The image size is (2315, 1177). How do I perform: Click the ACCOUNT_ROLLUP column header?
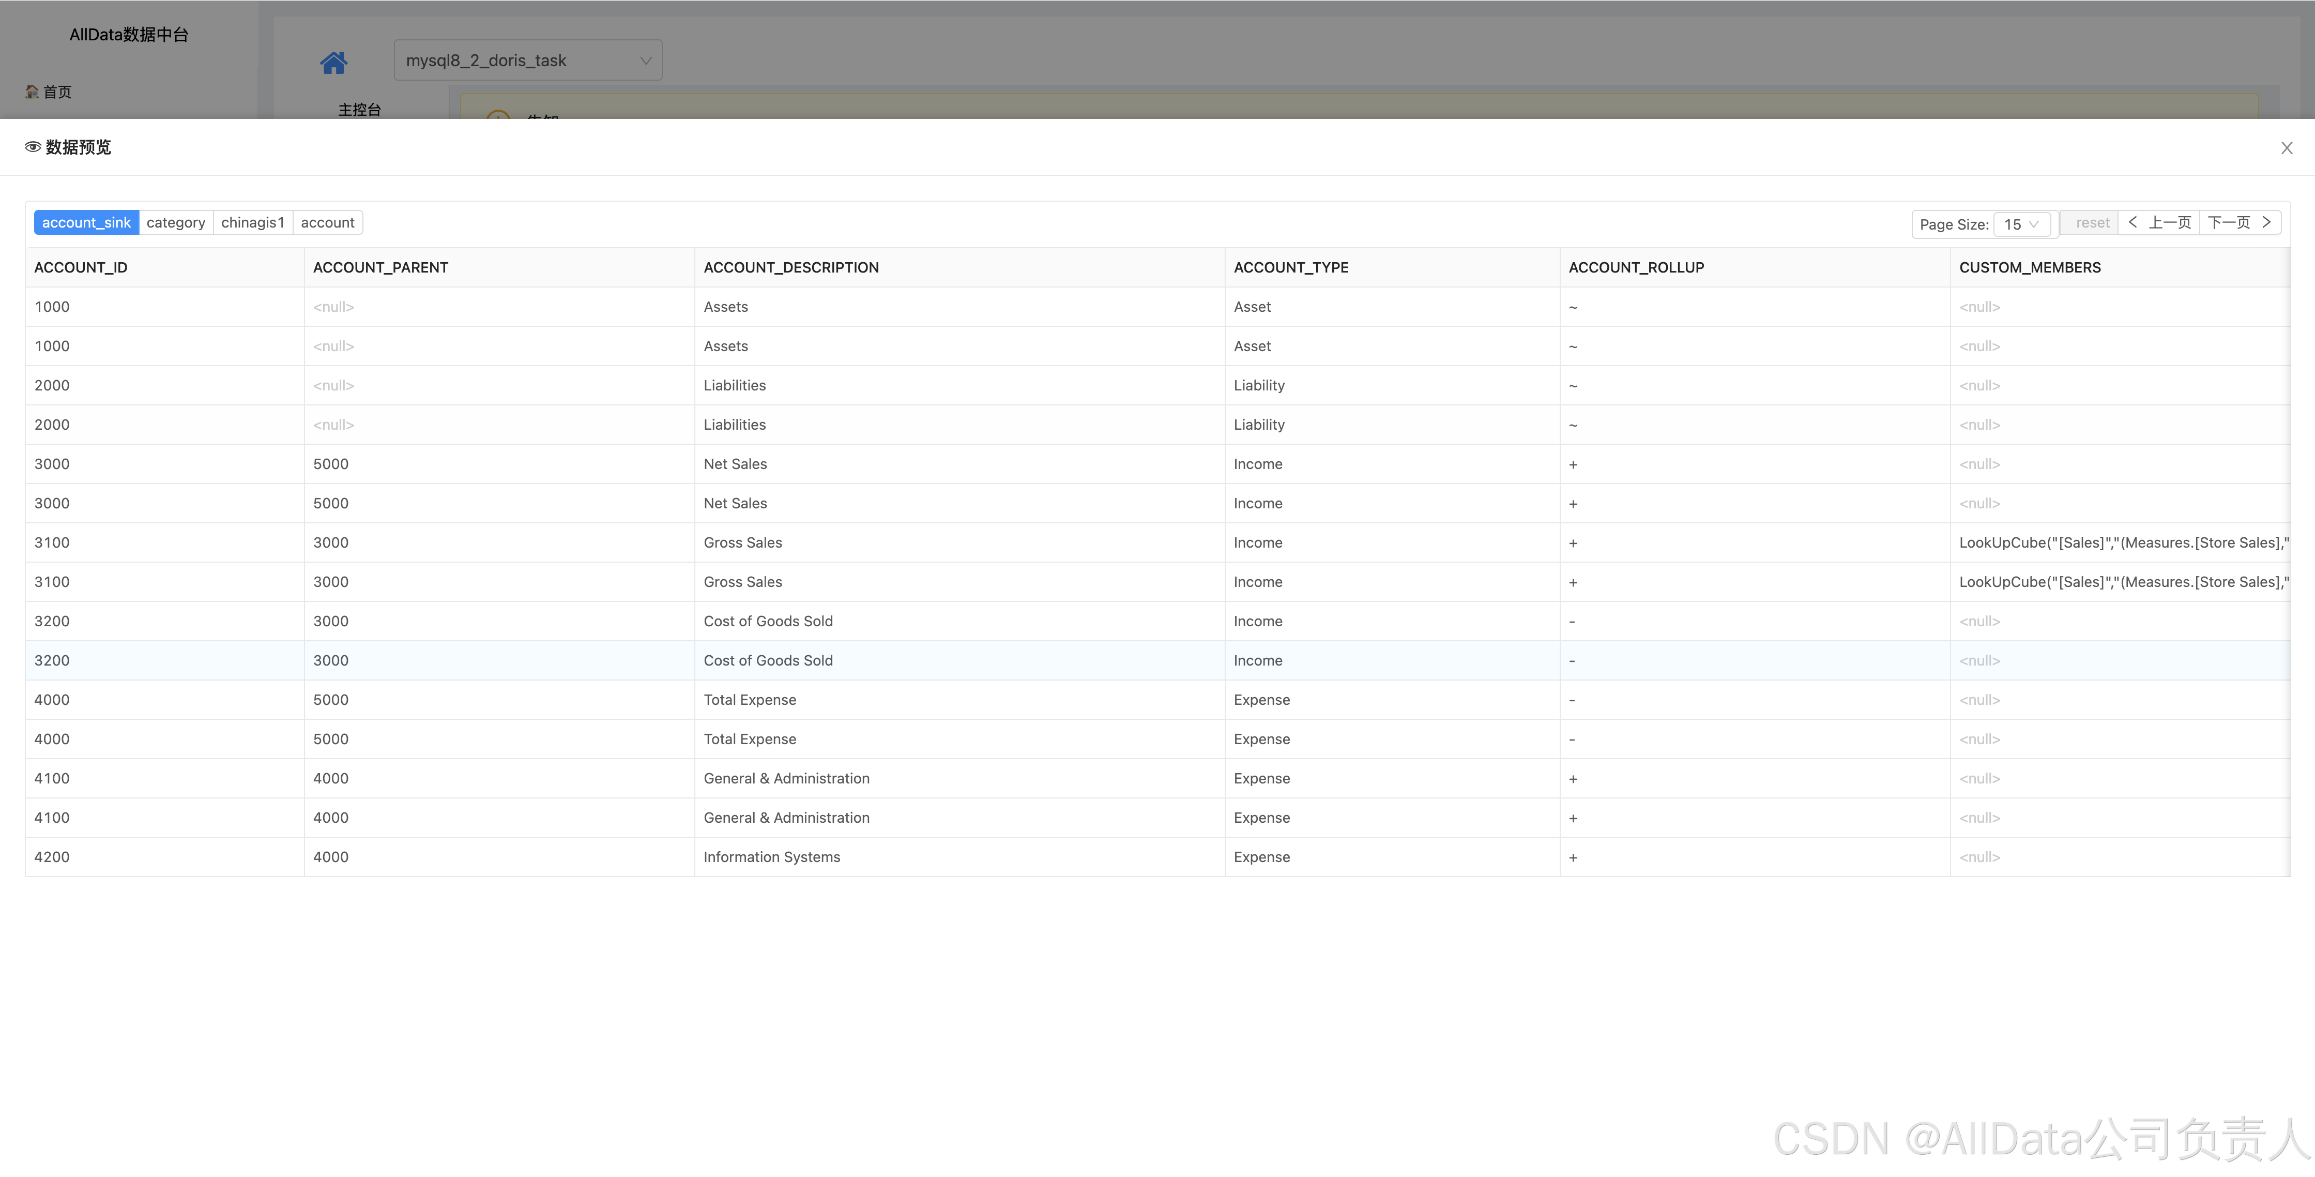1754,267
